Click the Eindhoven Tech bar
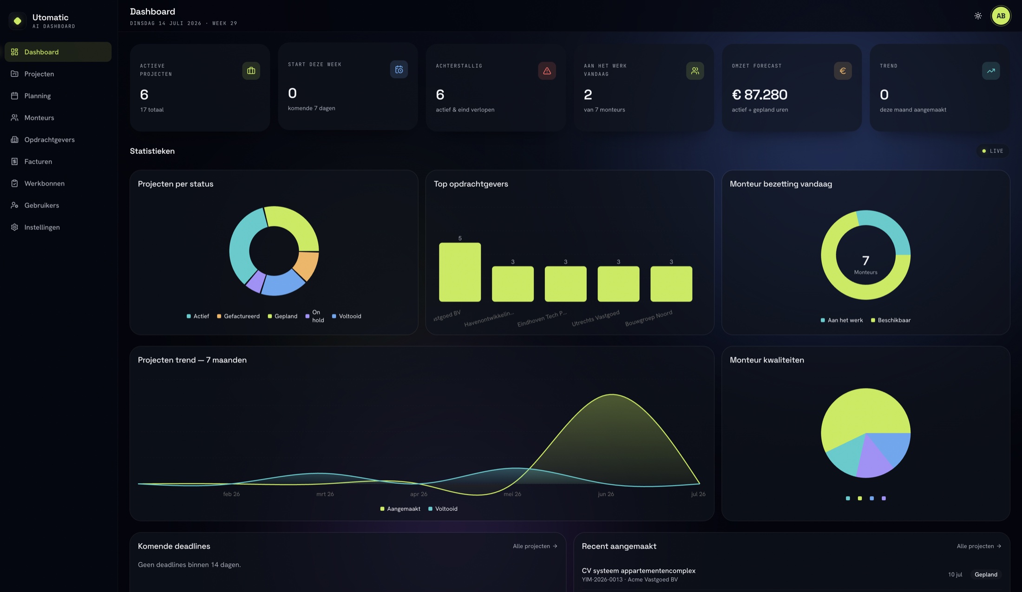Screen dimensions: 1022x592 pyautogui.click(x=565, y=284)
